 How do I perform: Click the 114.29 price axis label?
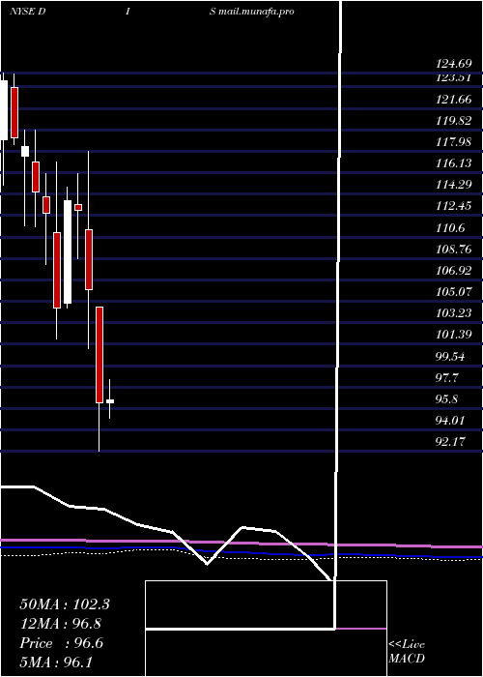pyautogui.click(x=454, y=185)
